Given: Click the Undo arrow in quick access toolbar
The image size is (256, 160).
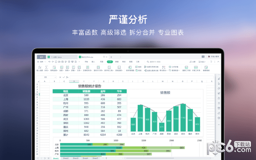Looking at the screenshot, I should pos(49,62).
